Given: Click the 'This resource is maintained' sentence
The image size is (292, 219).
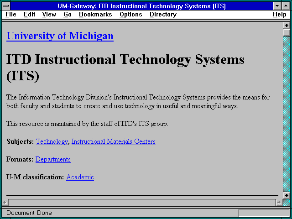Looking at the screenshot, I should 87,124.
